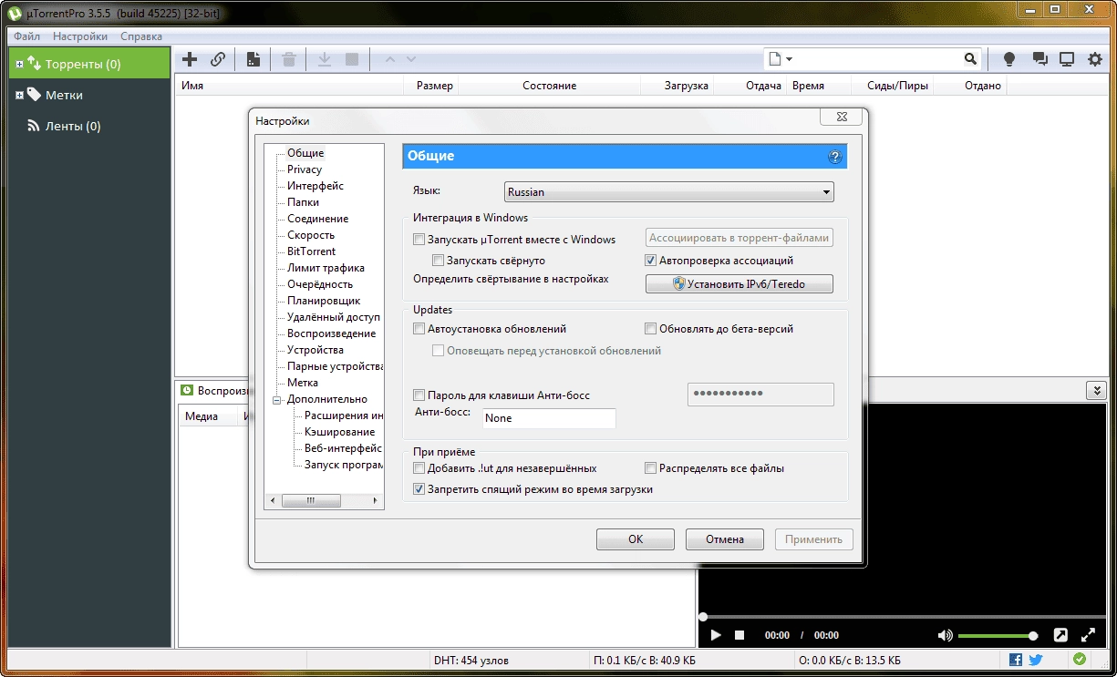
Task: Enable Автоустановка обновлений checkbox
Action: pos(419,329)
